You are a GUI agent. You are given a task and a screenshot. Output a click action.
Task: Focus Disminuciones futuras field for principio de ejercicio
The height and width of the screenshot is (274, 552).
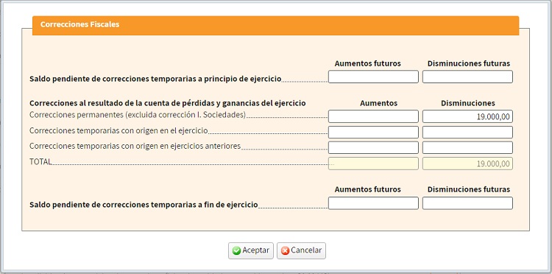pyautogui.click(x=467, y=77)
